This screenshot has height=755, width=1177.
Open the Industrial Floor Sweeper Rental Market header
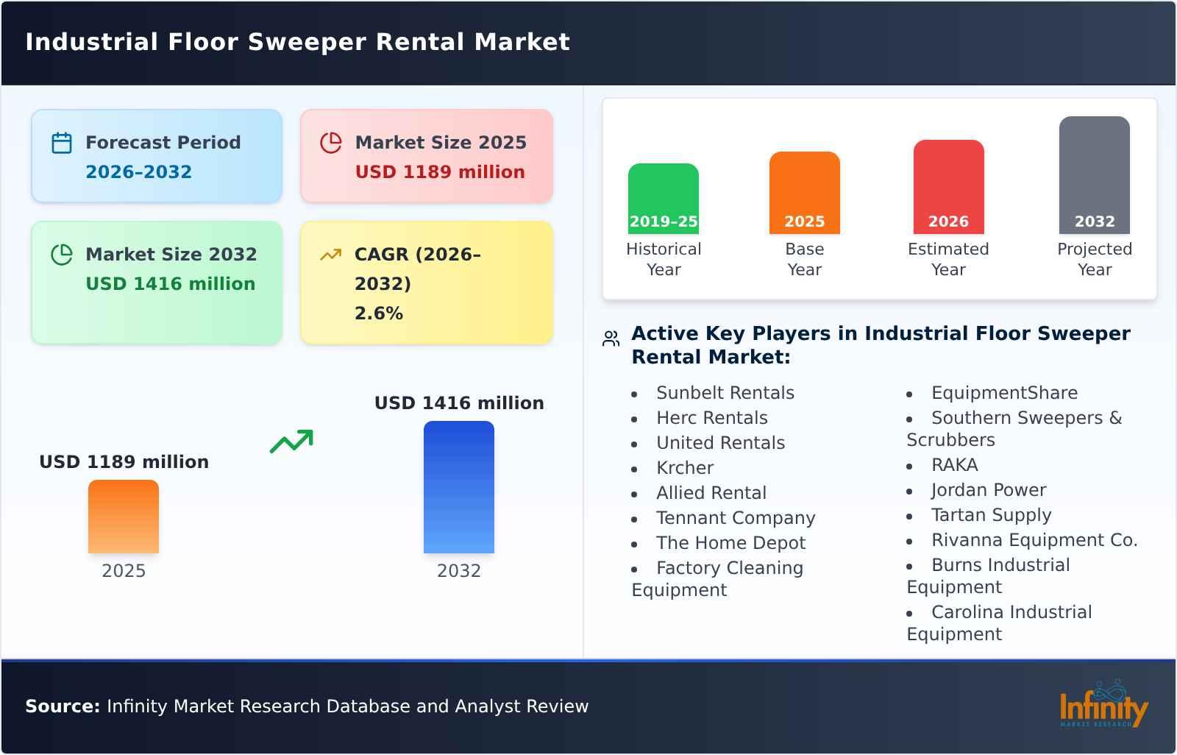point(297,42)
